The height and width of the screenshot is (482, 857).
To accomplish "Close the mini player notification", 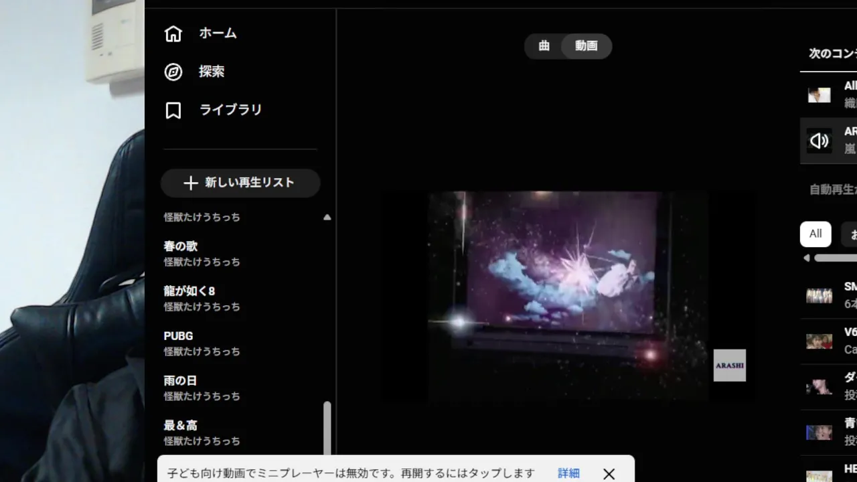I will pos(609,474).
